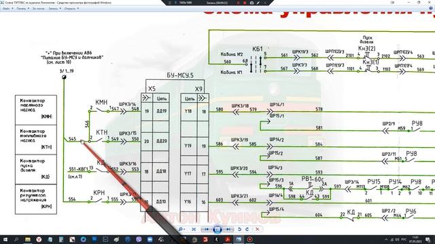This screenshot has height=244, width=435.
Task: Stop the screen recording in overlay
Action: click(x=245, y=3)
